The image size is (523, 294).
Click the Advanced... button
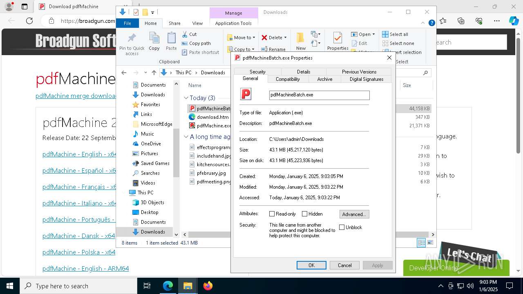point(354,214)
